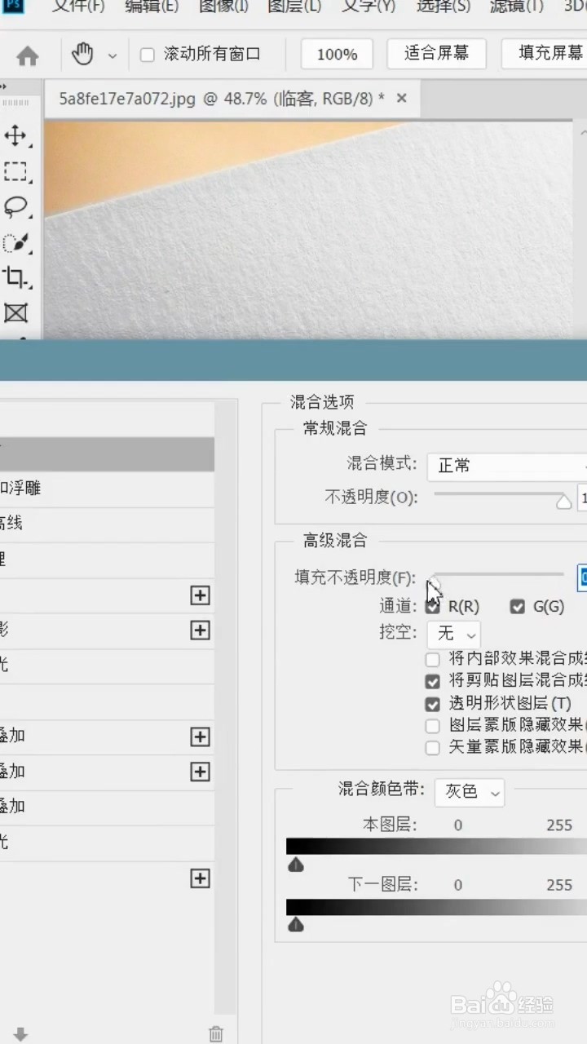This screenshot has width=587, height=1044.
Task: Click the trash icon below the styles list
Action: (x=216, y=1033)
